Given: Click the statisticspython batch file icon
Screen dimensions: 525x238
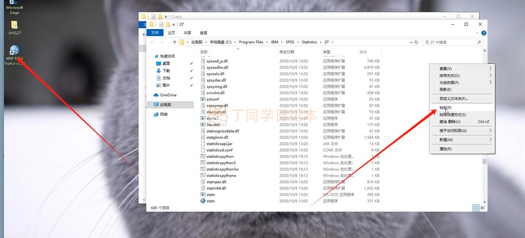Looking at the screenshot, I should point(203,156).
